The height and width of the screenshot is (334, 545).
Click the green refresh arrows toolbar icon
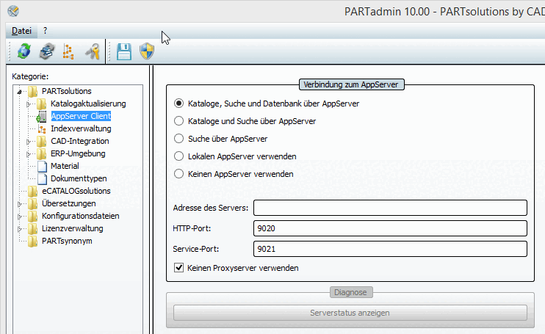(24, 51)
